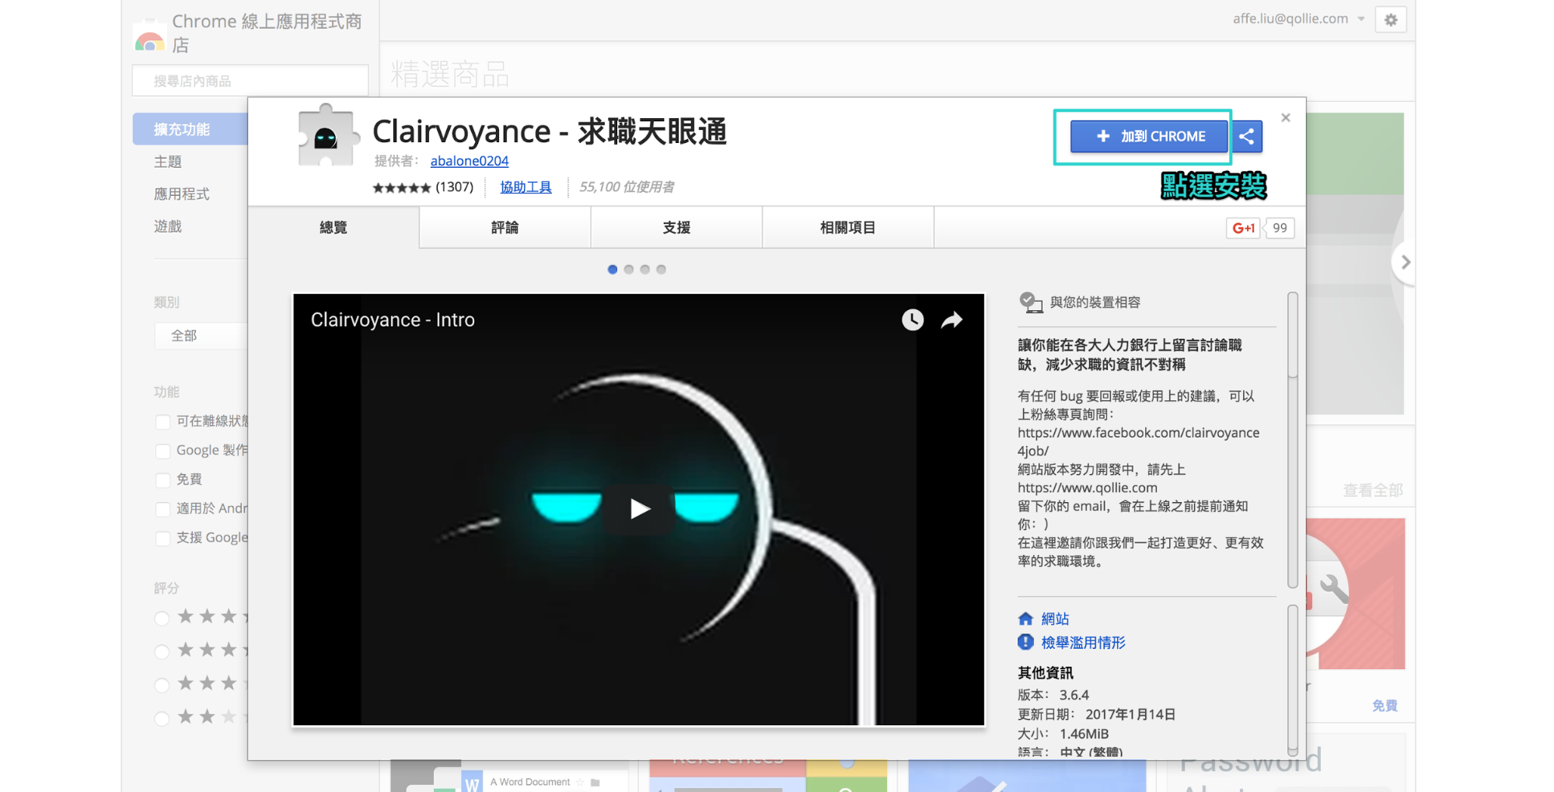Image resolution: width=1554 pixels, height=792 pixels.
Task: Switch to the 支援 tab
Action: tap(676, 228)
